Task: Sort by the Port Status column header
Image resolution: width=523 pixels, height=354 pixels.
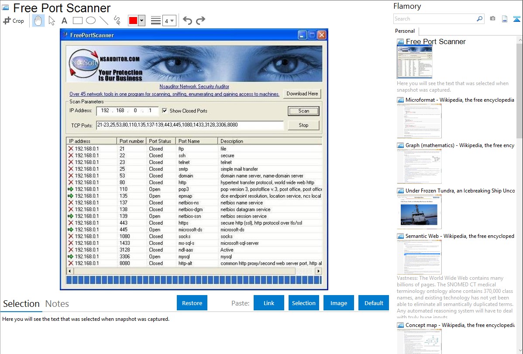Action: coord(161,141)
